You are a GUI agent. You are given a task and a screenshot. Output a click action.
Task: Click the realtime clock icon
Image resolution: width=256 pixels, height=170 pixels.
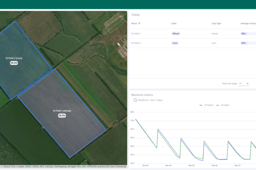point(135,100)
